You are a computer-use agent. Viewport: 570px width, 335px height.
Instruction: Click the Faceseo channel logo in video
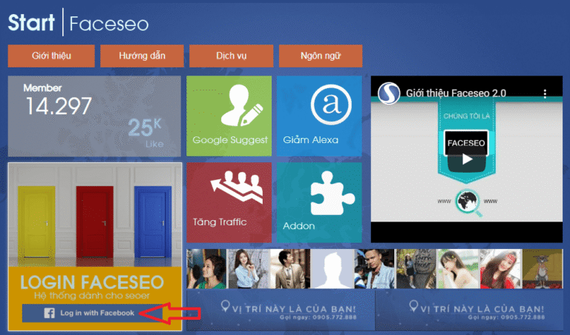click(389, 93)
